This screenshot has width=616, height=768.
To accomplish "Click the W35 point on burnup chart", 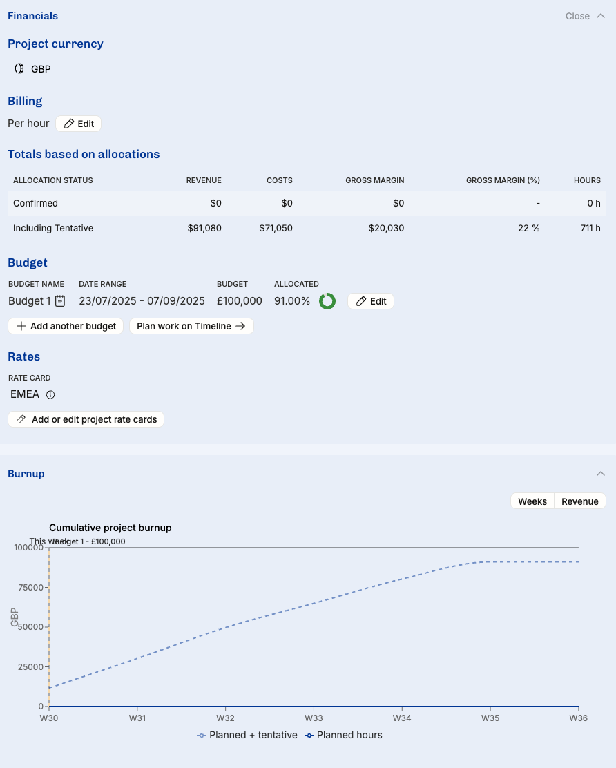I will 490,561.
